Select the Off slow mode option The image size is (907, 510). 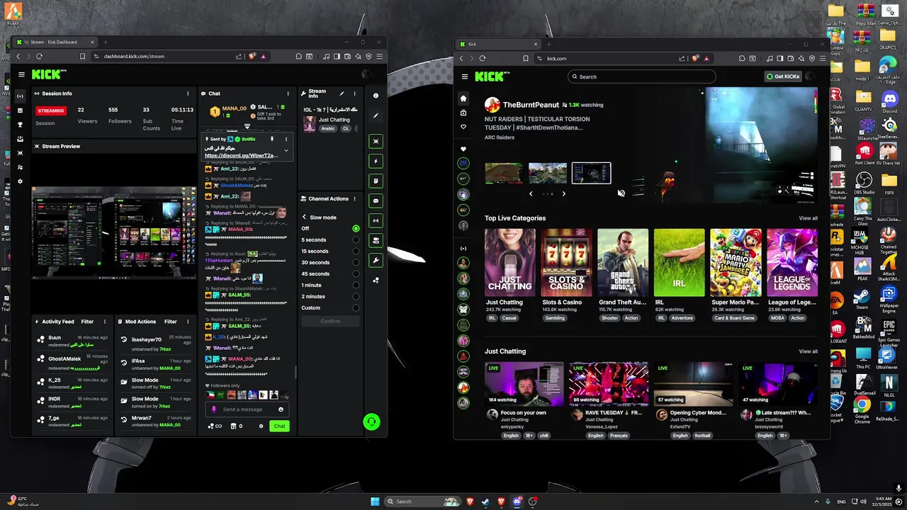tap(356, 229)
